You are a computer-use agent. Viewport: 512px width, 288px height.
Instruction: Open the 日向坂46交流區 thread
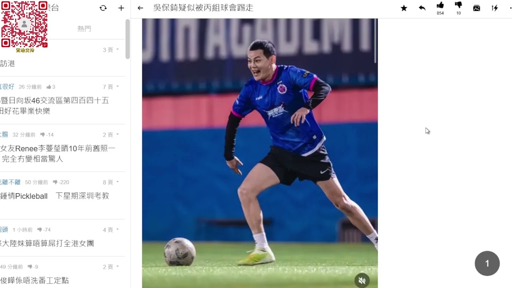tap(55, 106)
